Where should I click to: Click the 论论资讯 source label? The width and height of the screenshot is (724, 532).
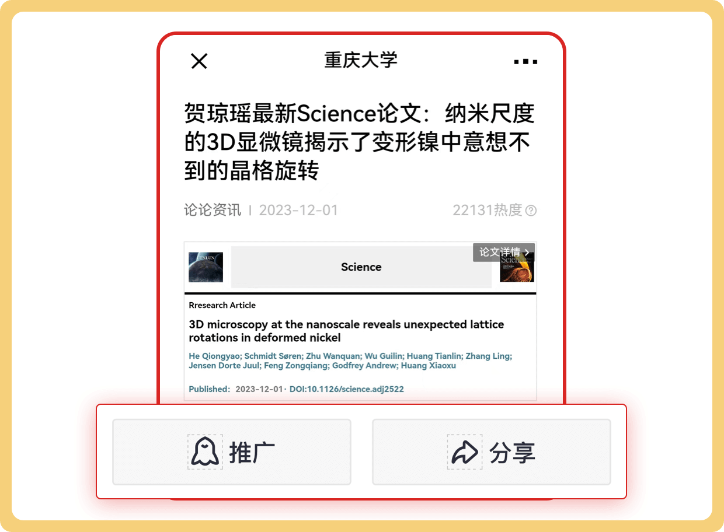point(213,210)
